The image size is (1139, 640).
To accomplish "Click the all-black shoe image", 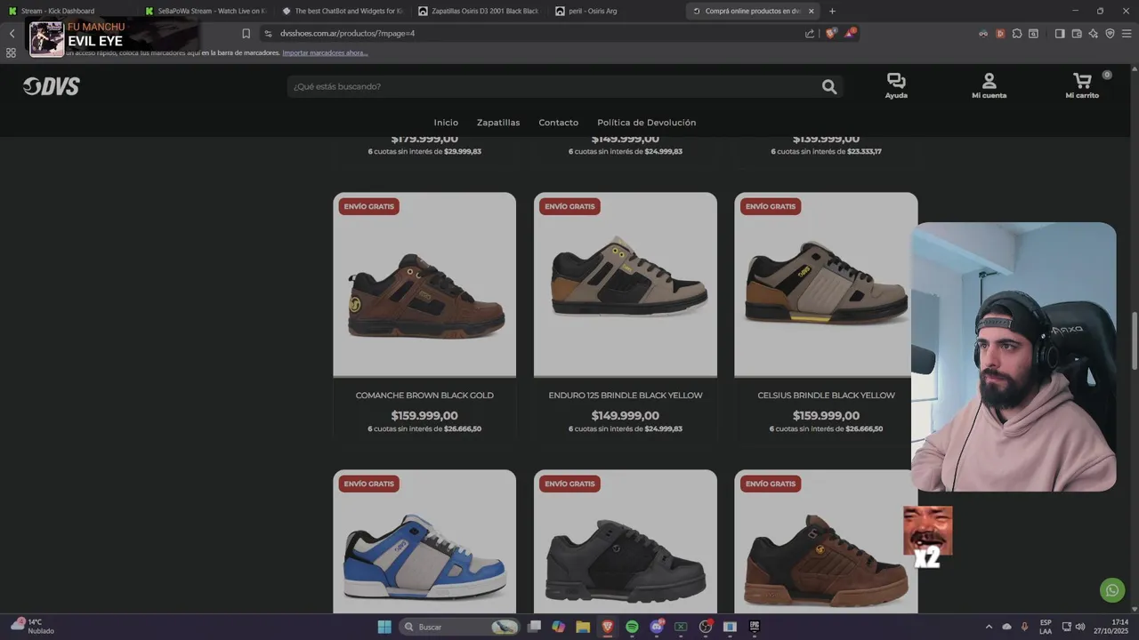I will click(626, 541).
